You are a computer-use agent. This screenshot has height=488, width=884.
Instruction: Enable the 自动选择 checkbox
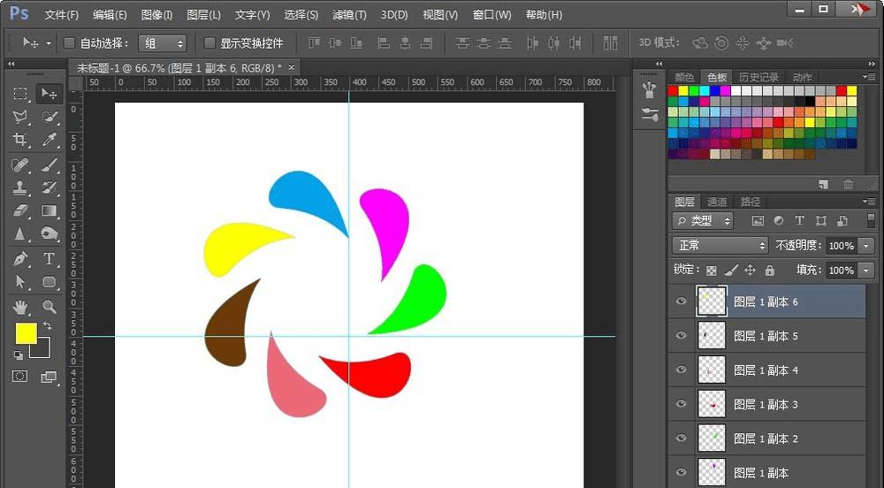pos(70,43)
